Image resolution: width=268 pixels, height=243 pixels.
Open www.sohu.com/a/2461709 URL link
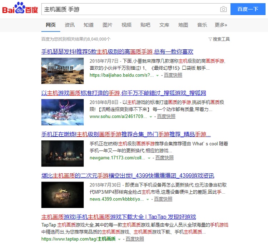pyautogui.click(x=118, y=116)
